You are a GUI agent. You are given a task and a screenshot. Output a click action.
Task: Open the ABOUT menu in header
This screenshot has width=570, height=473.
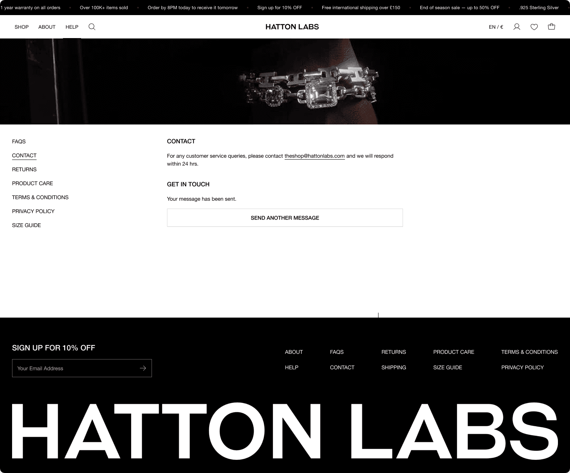point(47,27)
